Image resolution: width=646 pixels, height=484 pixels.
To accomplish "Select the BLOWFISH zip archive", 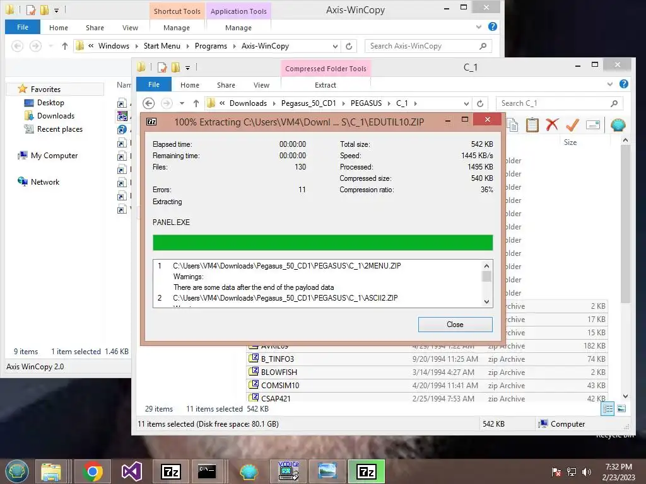I will [x=427, y=372].
